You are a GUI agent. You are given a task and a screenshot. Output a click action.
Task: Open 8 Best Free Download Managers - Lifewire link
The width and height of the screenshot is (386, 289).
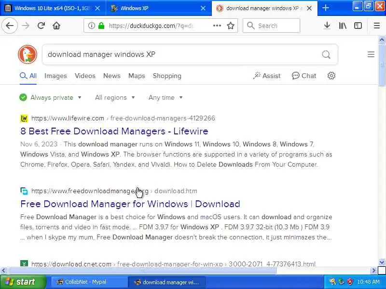(x=114, y=131)
